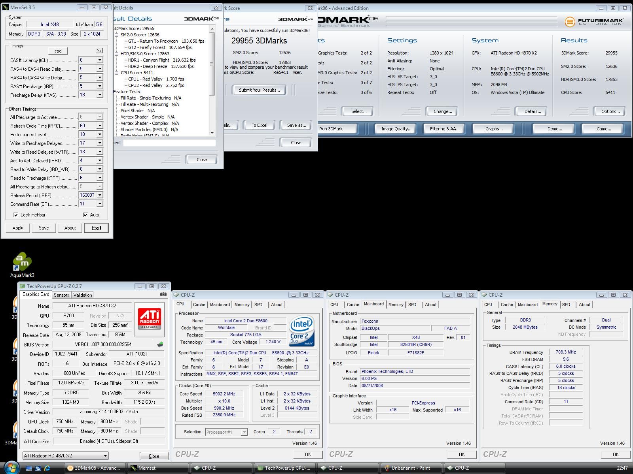
Task: Click the MemSet title bar icon
Action: click(5, 7)
